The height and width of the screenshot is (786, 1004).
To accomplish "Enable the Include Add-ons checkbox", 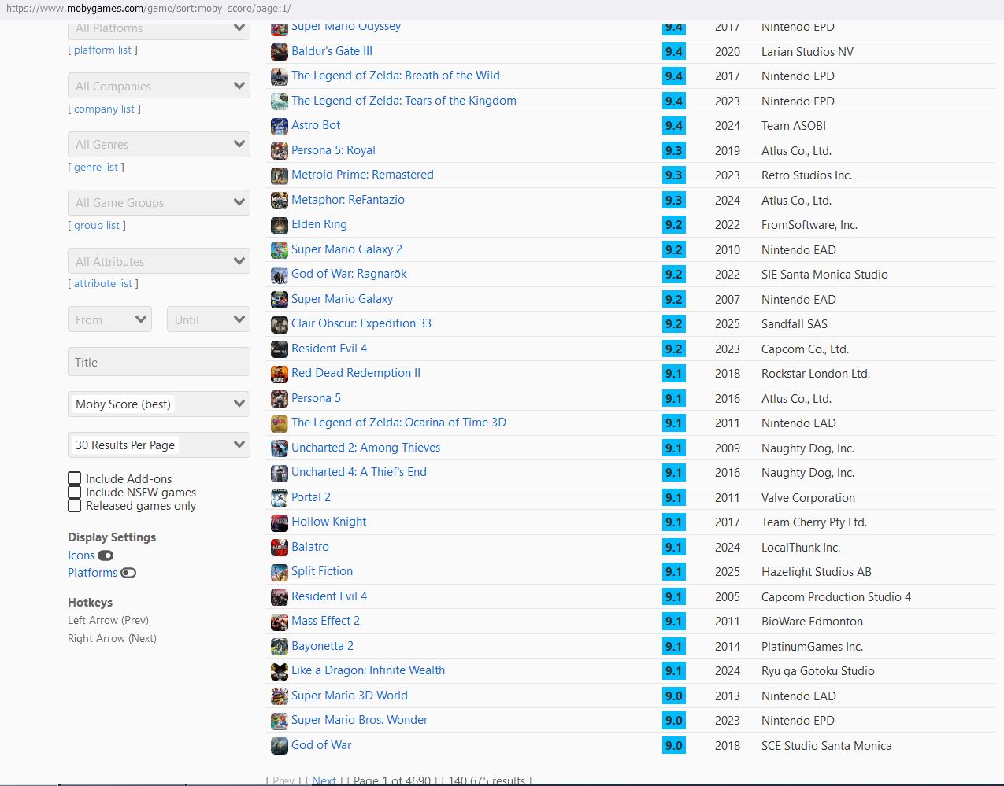I will pyautogui.click(x=75, y=478).
